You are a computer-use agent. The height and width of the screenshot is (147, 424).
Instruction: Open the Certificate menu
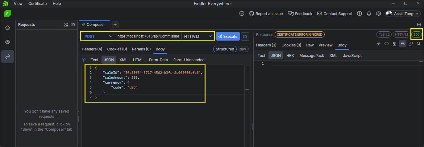38,4
